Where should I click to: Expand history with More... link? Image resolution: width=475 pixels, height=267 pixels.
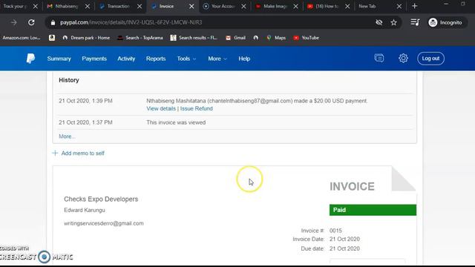(x=67, y=136)
